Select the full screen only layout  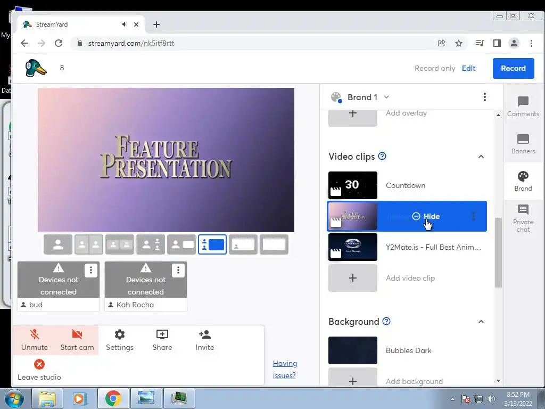[x=274, y=244]
